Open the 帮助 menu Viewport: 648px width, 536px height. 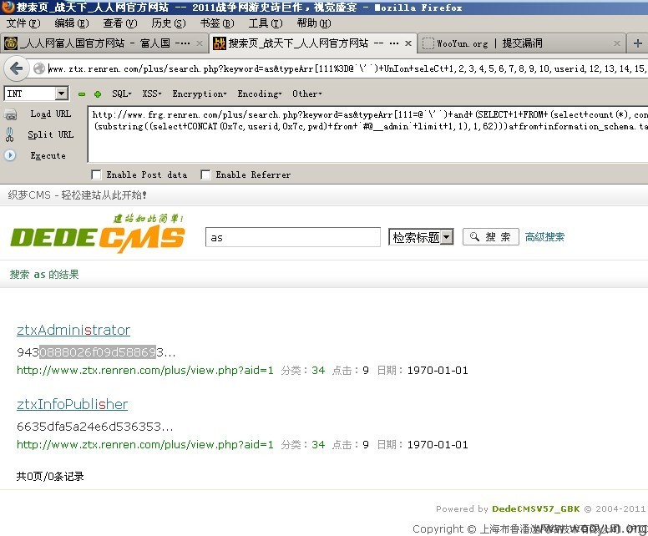[x=314, y=23]
